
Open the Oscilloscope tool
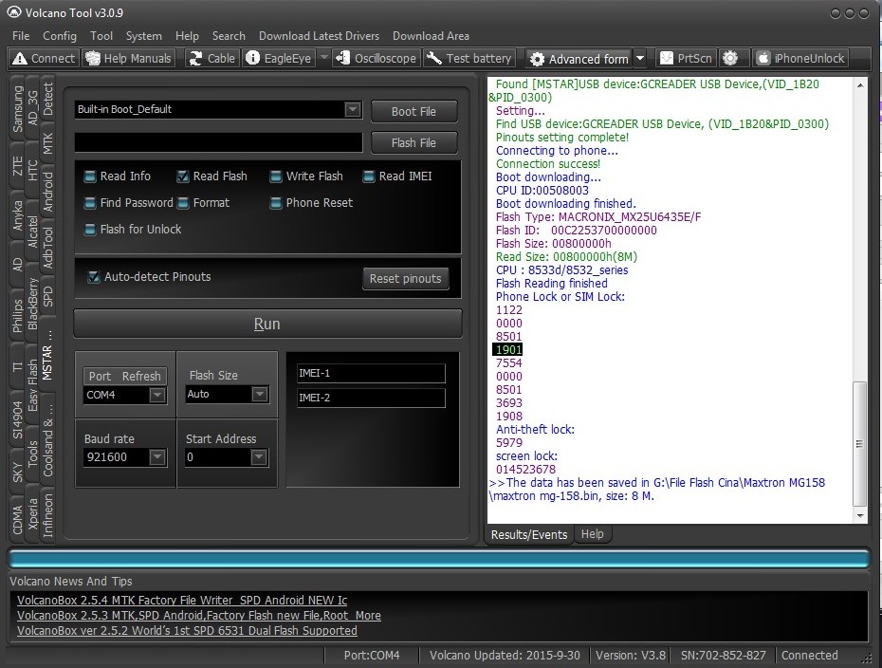pos(376,58)
